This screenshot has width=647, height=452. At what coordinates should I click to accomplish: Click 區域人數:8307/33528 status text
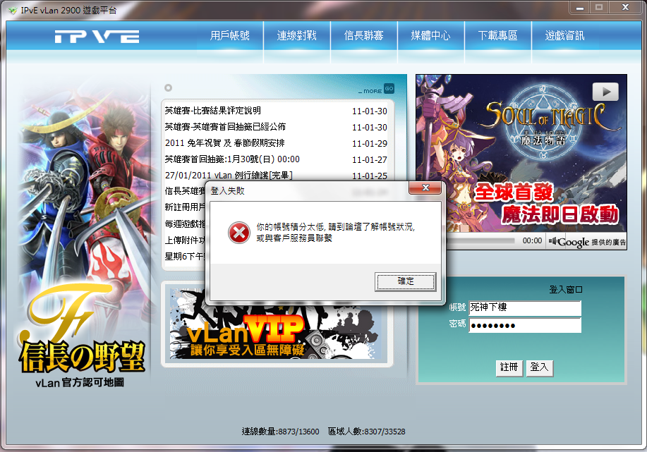(x=366, y=432)
